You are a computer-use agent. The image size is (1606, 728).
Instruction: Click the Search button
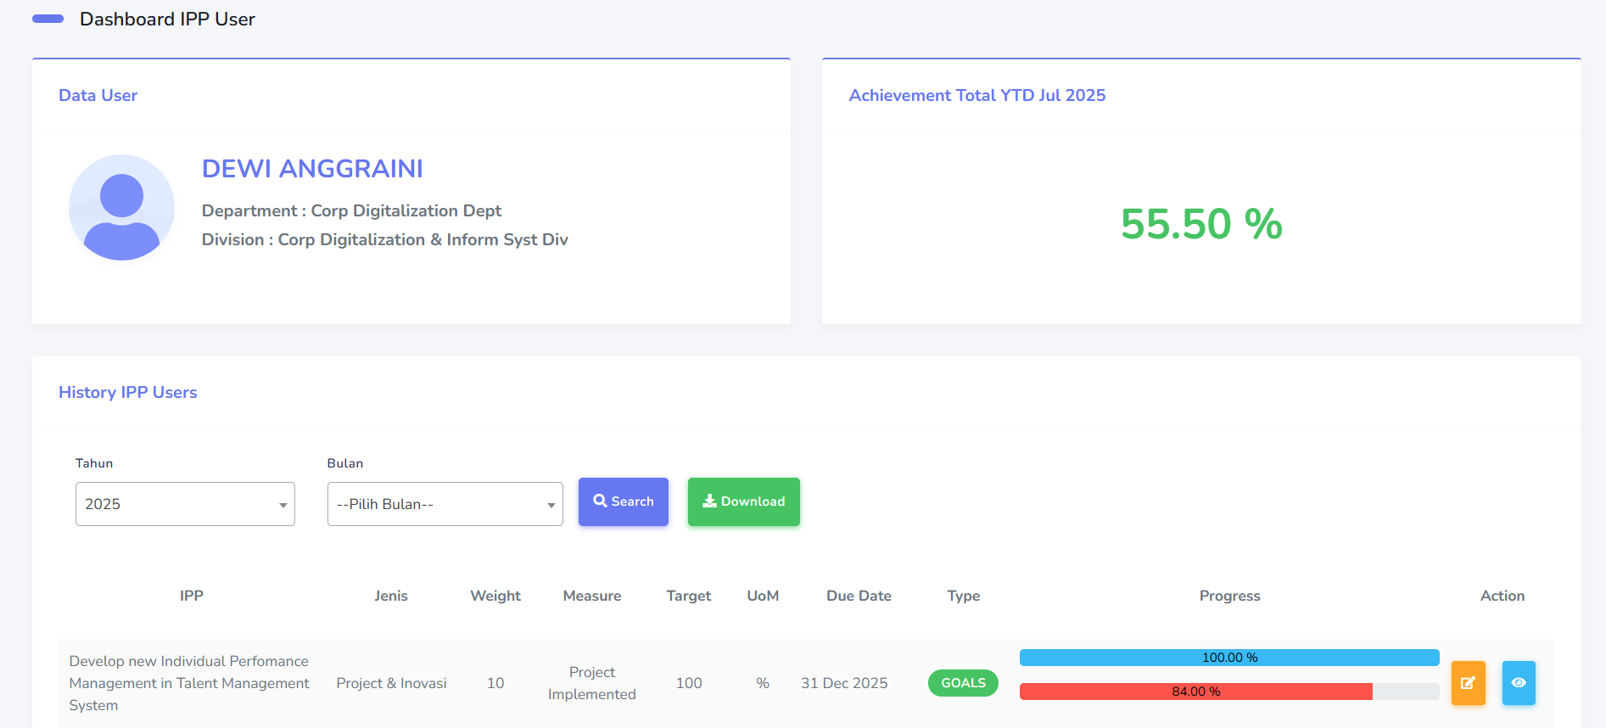(623, 501)
